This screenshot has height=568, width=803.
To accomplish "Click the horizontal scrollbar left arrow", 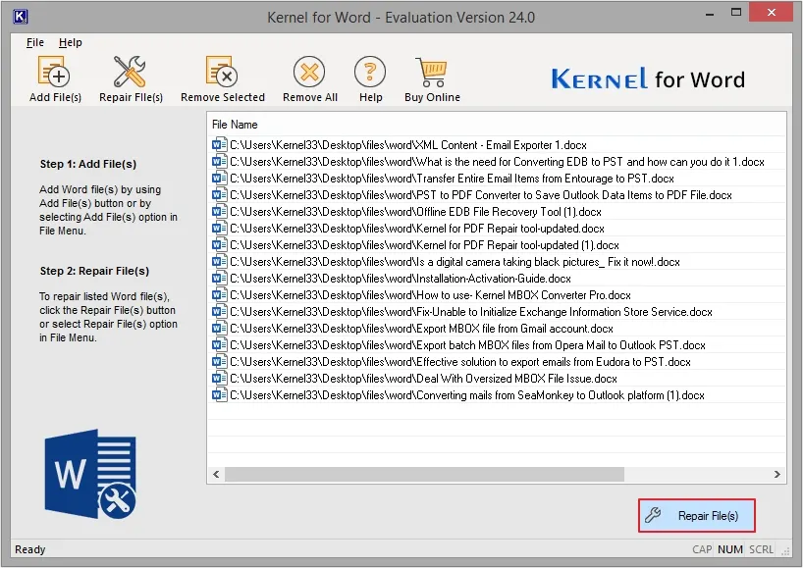I will click(216, 475).
